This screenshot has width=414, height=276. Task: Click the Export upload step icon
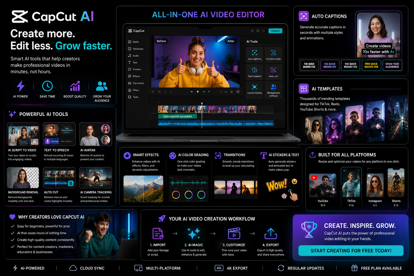click(271, 233)
